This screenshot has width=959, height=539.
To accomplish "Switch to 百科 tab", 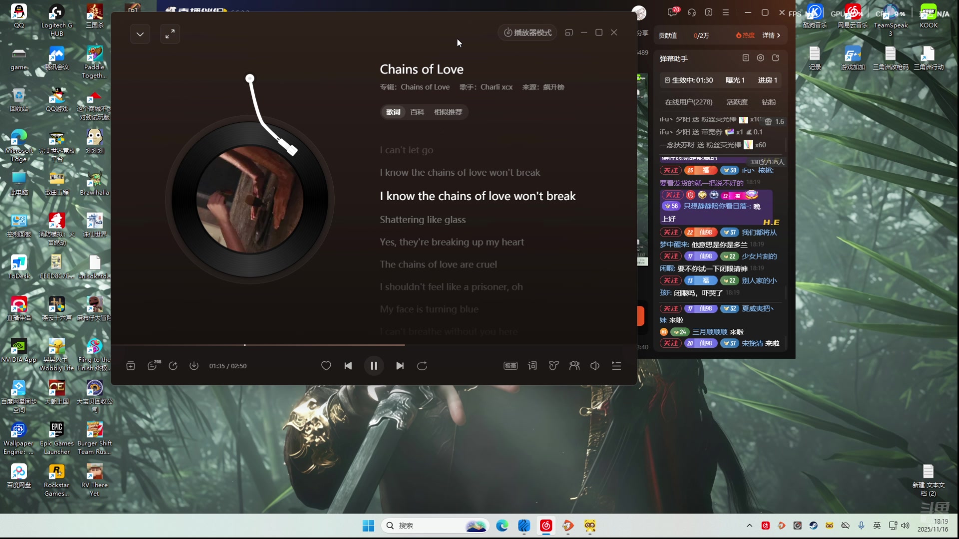I will 417,112.
